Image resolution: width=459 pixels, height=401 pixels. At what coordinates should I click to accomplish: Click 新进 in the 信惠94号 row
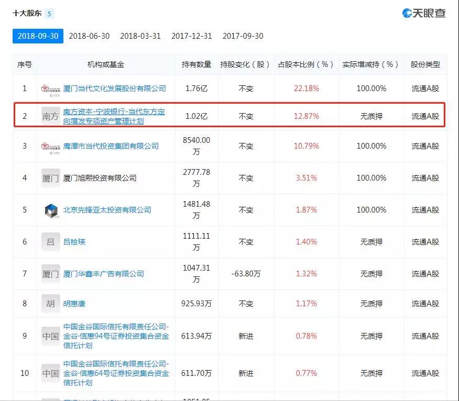246,336
